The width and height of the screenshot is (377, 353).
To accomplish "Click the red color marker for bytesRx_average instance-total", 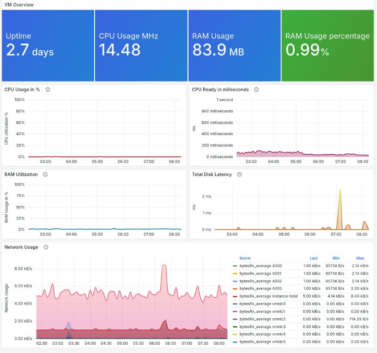I will click(235, 296).
